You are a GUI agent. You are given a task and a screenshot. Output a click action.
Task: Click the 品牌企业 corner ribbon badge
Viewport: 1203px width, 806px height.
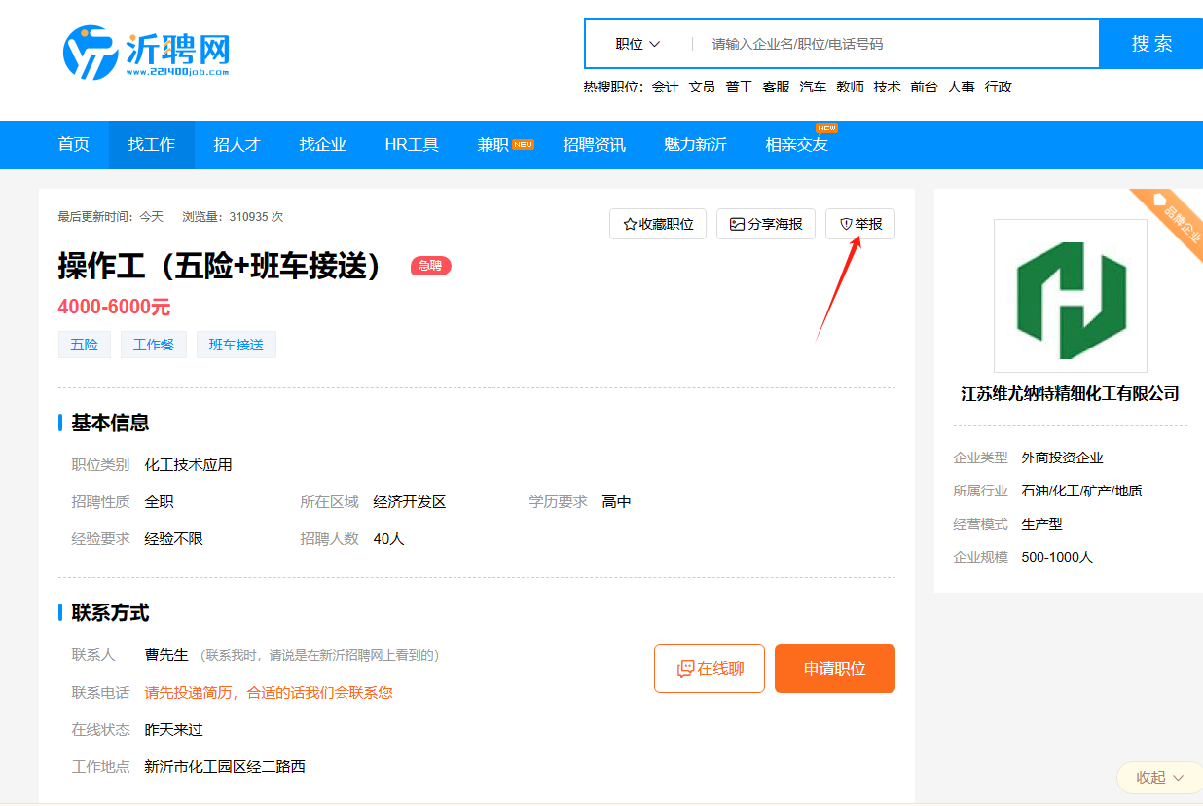[1174, 219]
